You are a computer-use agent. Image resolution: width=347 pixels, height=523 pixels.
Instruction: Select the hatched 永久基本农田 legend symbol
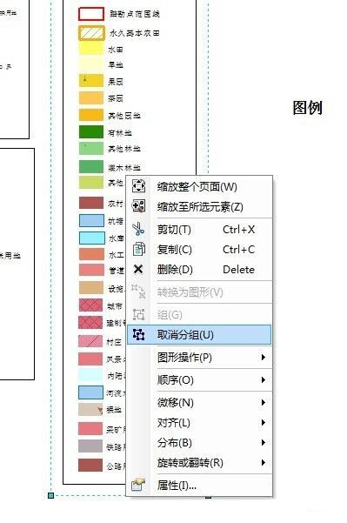tap(91, 33)
